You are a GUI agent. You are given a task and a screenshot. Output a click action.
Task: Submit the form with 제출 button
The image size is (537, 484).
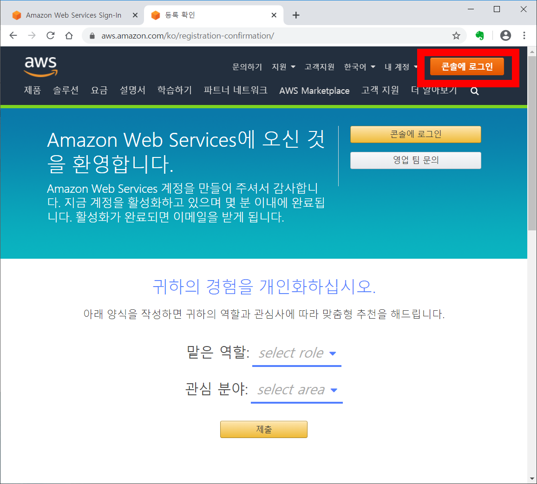tap(264, 429)
